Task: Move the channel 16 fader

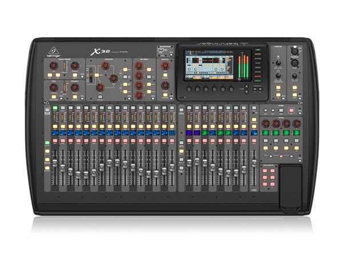Action: (172, 168)
